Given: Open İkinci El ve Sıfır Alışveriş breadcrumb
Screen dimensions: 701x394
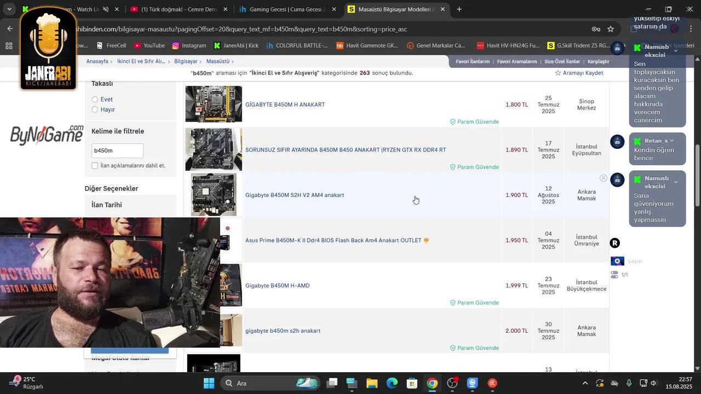Looking at the screenshot, I should click(141, 61).
